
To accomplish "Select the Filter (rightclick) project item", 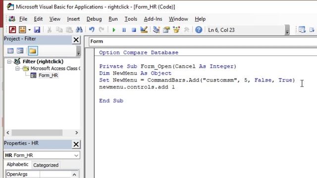I will coord(43,61).
